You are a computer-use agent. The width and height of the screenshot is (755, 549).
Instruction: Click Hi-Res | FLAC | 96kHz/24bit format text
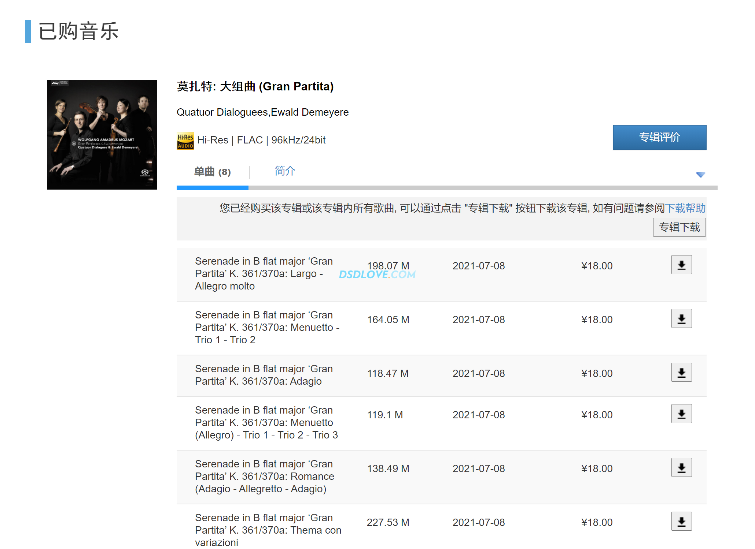261,140
